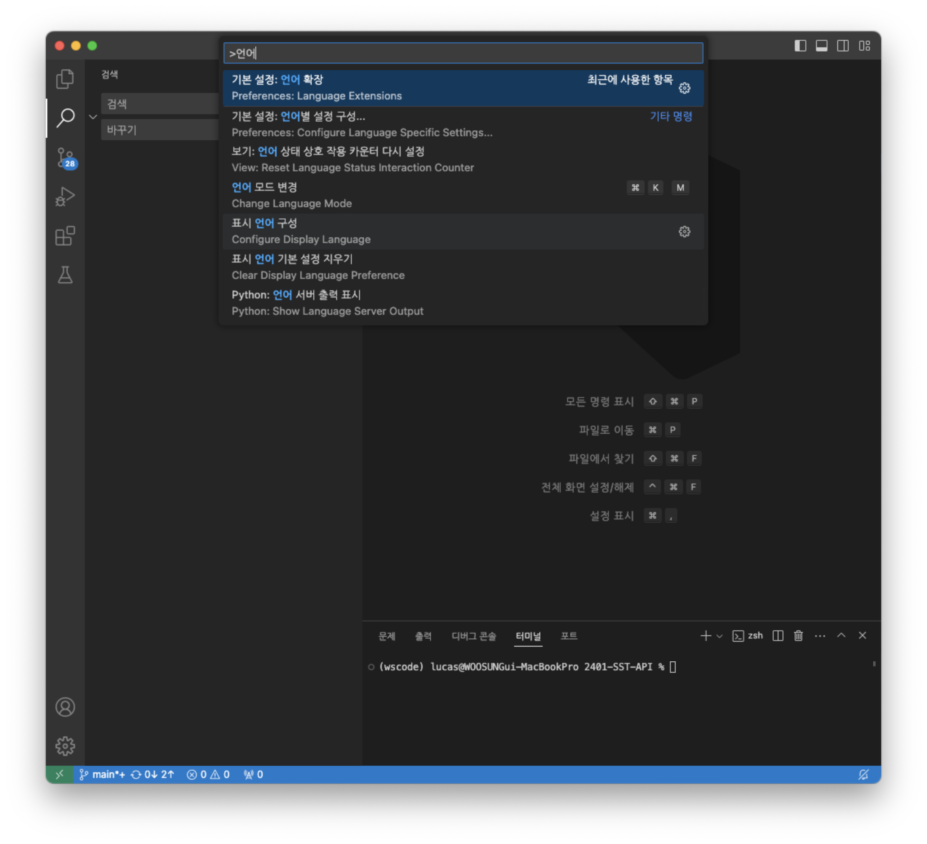Split the terminal pane
This screenshot has height=844, width=927.
pos(778,635)
